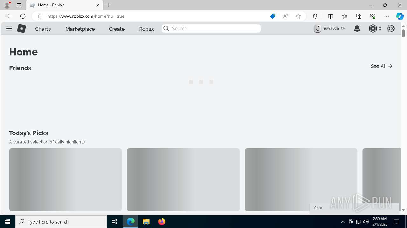Show hidden system tray icons
Image resolution: width=407 pixels, height=228 pixels.
pyautogui.click(x=343, y=222)
